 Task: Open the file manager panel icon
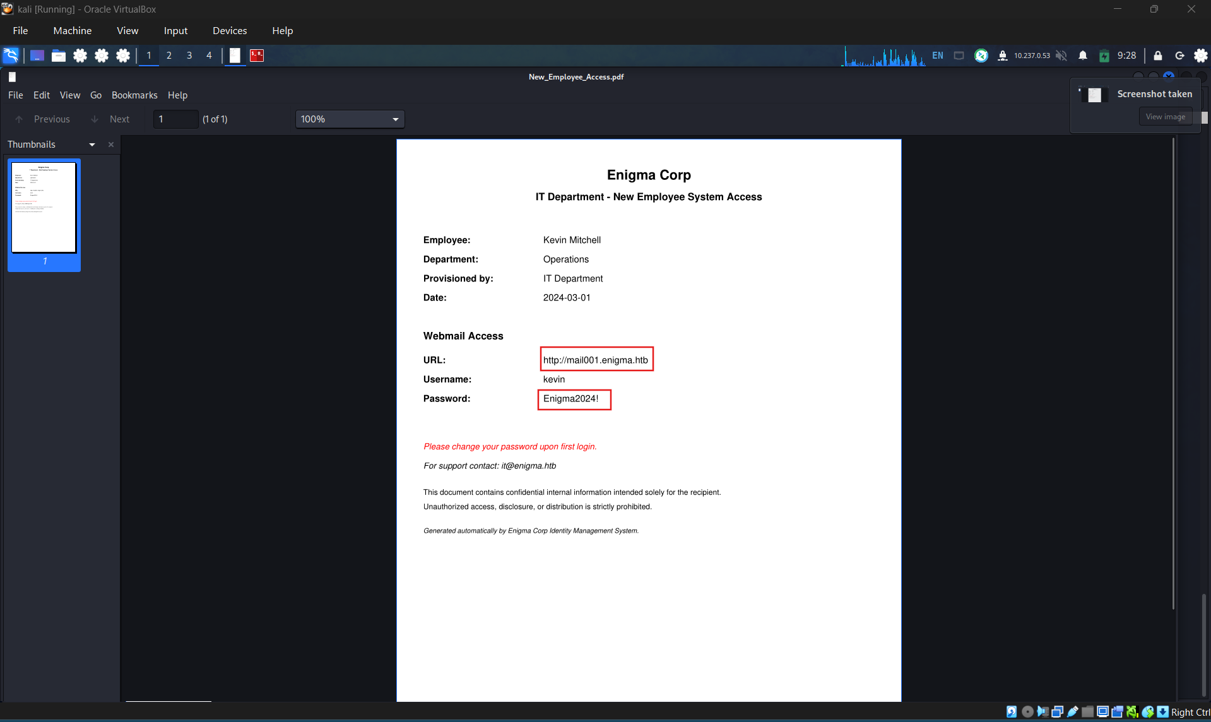(x=59, y=56)
